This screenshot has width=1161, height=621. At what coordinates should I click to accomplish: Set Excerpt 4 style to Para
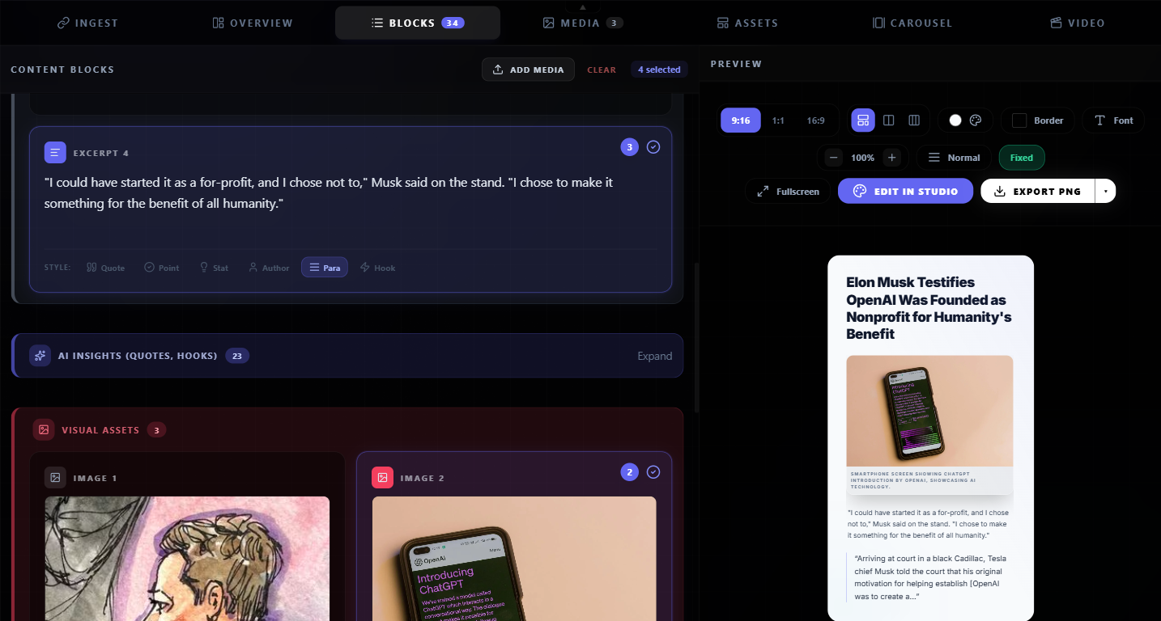coord(325,268)
